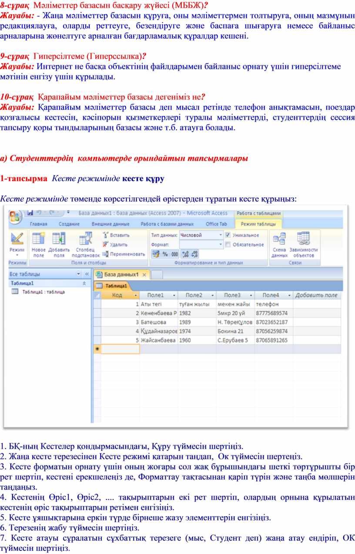Switch to the Главная ribbon tab
Viewport: 355px width, 554px height.
point(39,224)
